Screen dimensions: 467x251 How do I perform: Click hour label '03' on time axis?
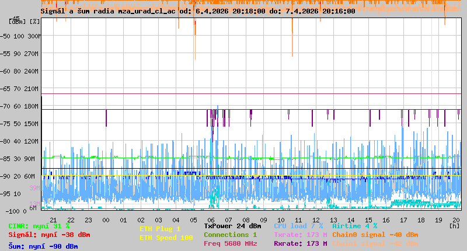(158, 220)
